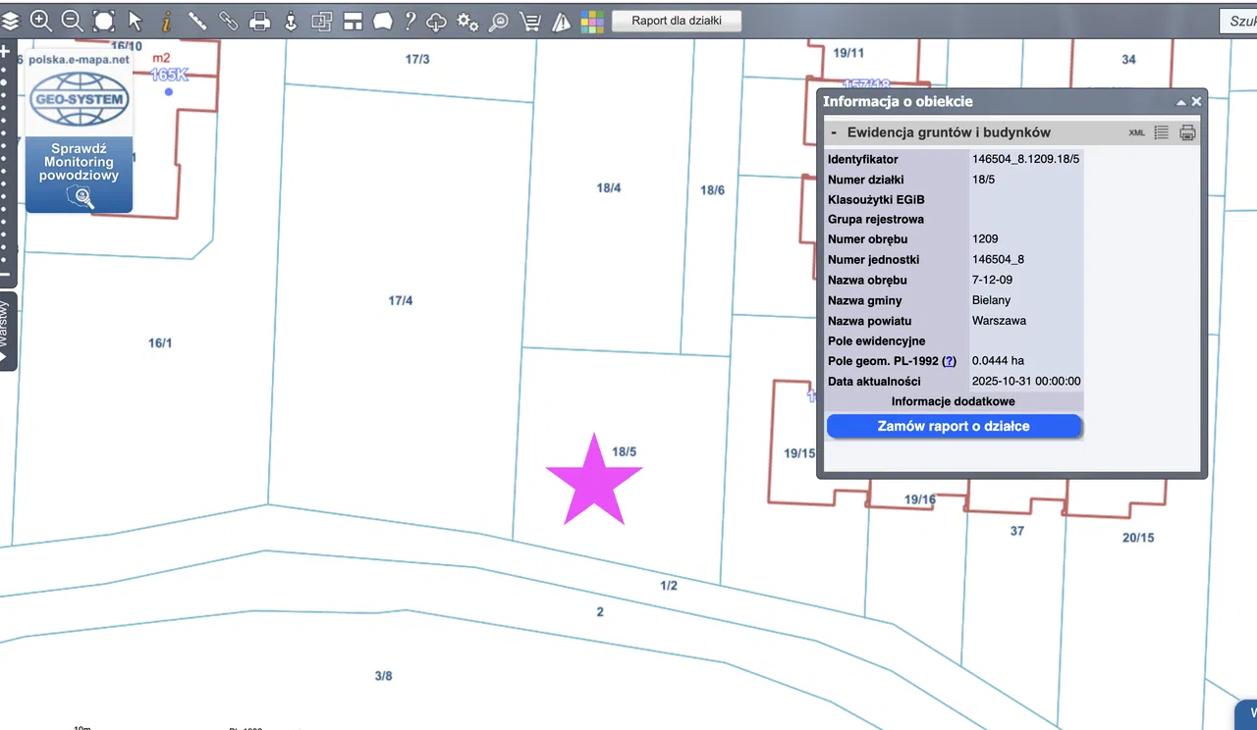The image size is (1257, 730).
Task: Click the plus at the zoom slider top
Action: coord(5,51)
